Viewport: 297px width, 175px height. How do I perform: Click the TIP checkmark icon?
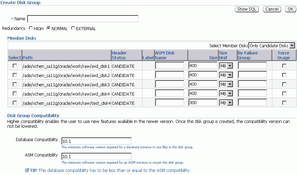[27, 170]
